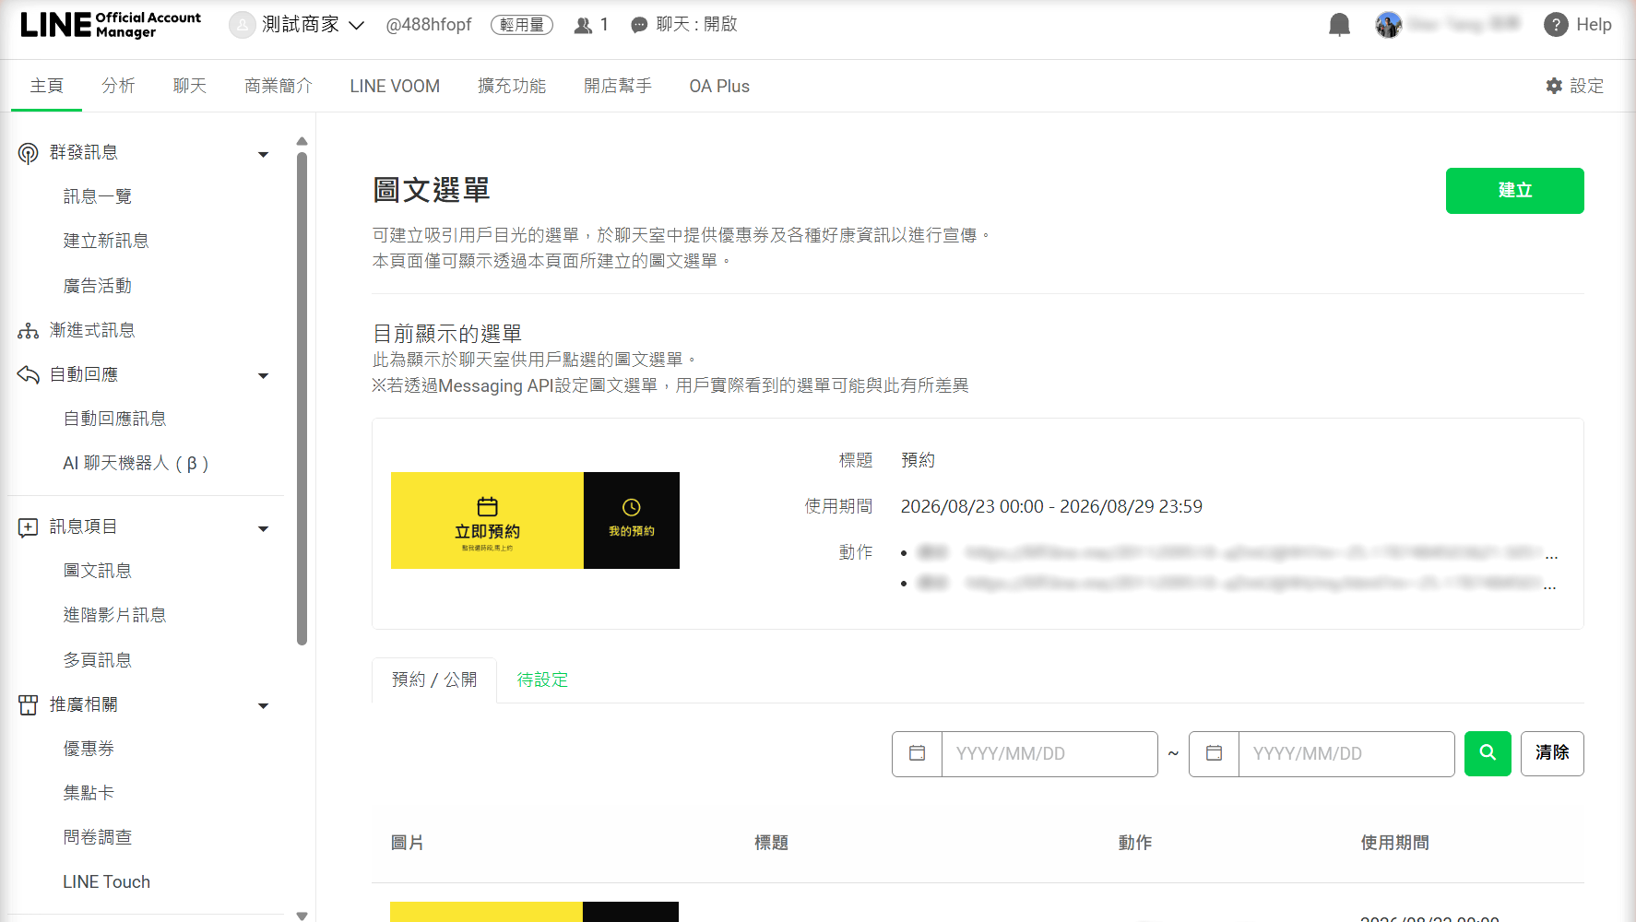This screenshot has width=1636, height=922.
Task: Open the 分析 tab
Action: [x=118, y=86]
